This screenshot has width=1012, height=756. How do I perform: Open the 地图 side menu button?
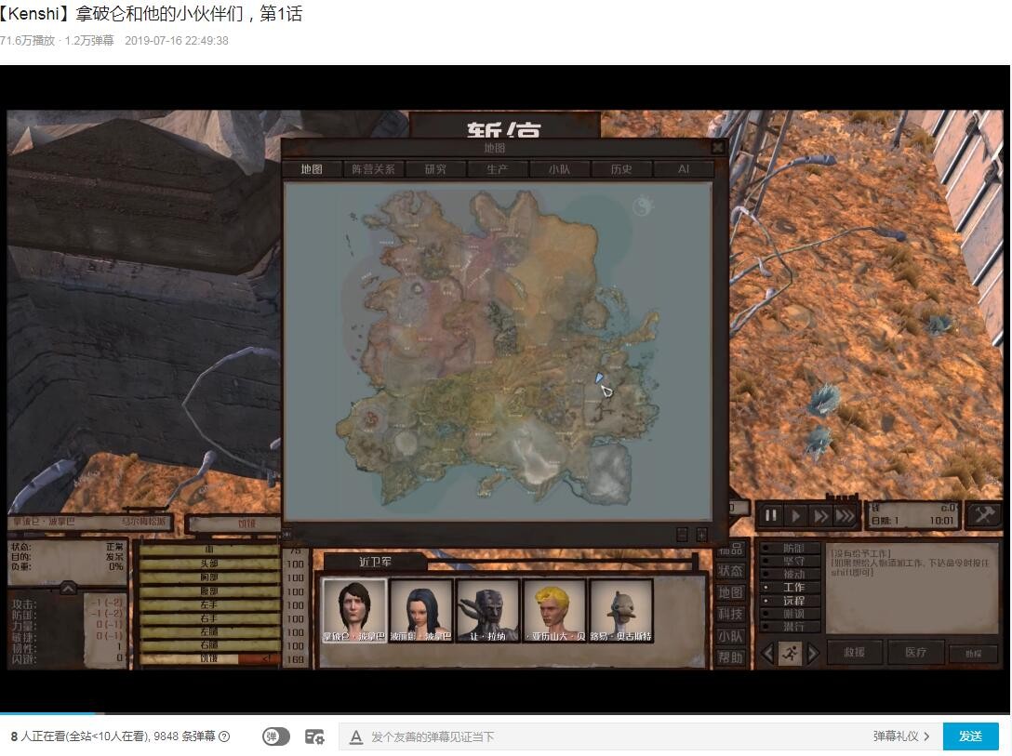(x=730, y=592)
